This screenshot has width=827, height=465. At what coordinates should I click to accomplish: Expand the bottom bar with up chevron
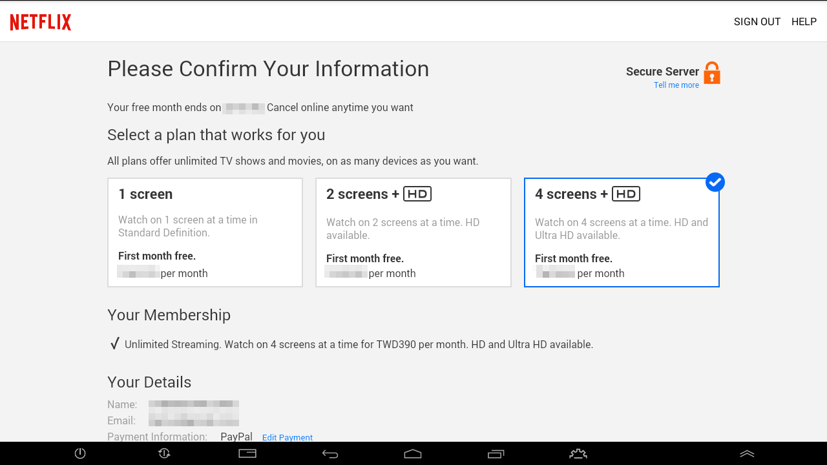coord(747,454)
